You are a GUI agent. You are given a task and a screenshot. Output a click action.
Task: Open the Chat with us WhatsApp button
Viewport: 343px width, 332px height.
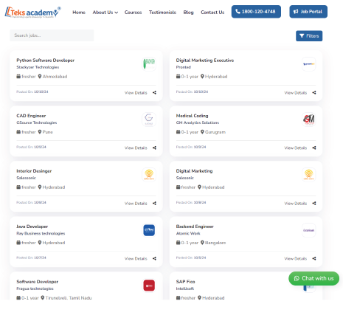point(313,278)
